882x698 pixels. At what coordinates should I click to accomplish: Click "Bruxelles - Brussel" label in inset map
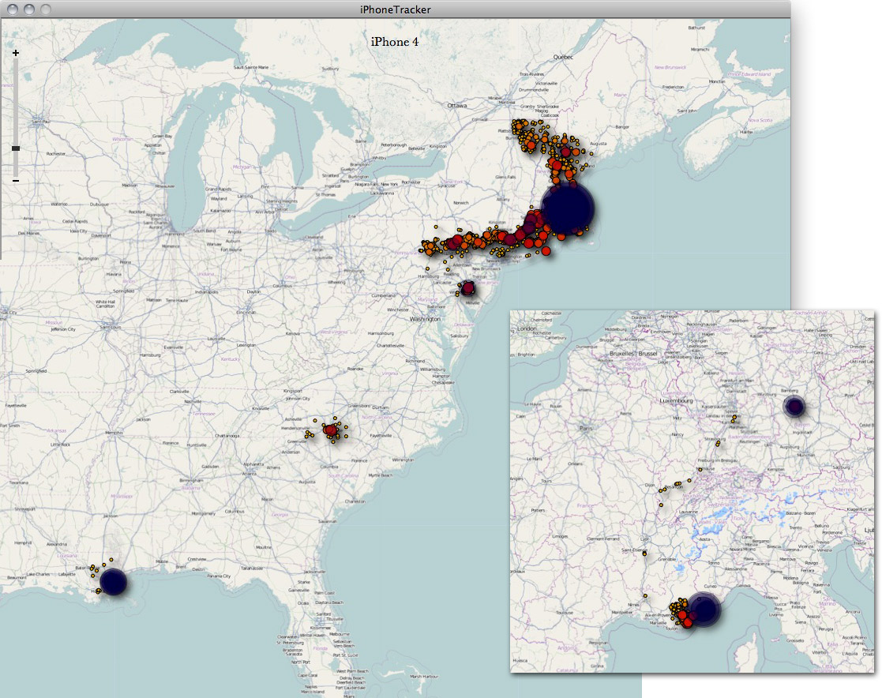point(633,354)
